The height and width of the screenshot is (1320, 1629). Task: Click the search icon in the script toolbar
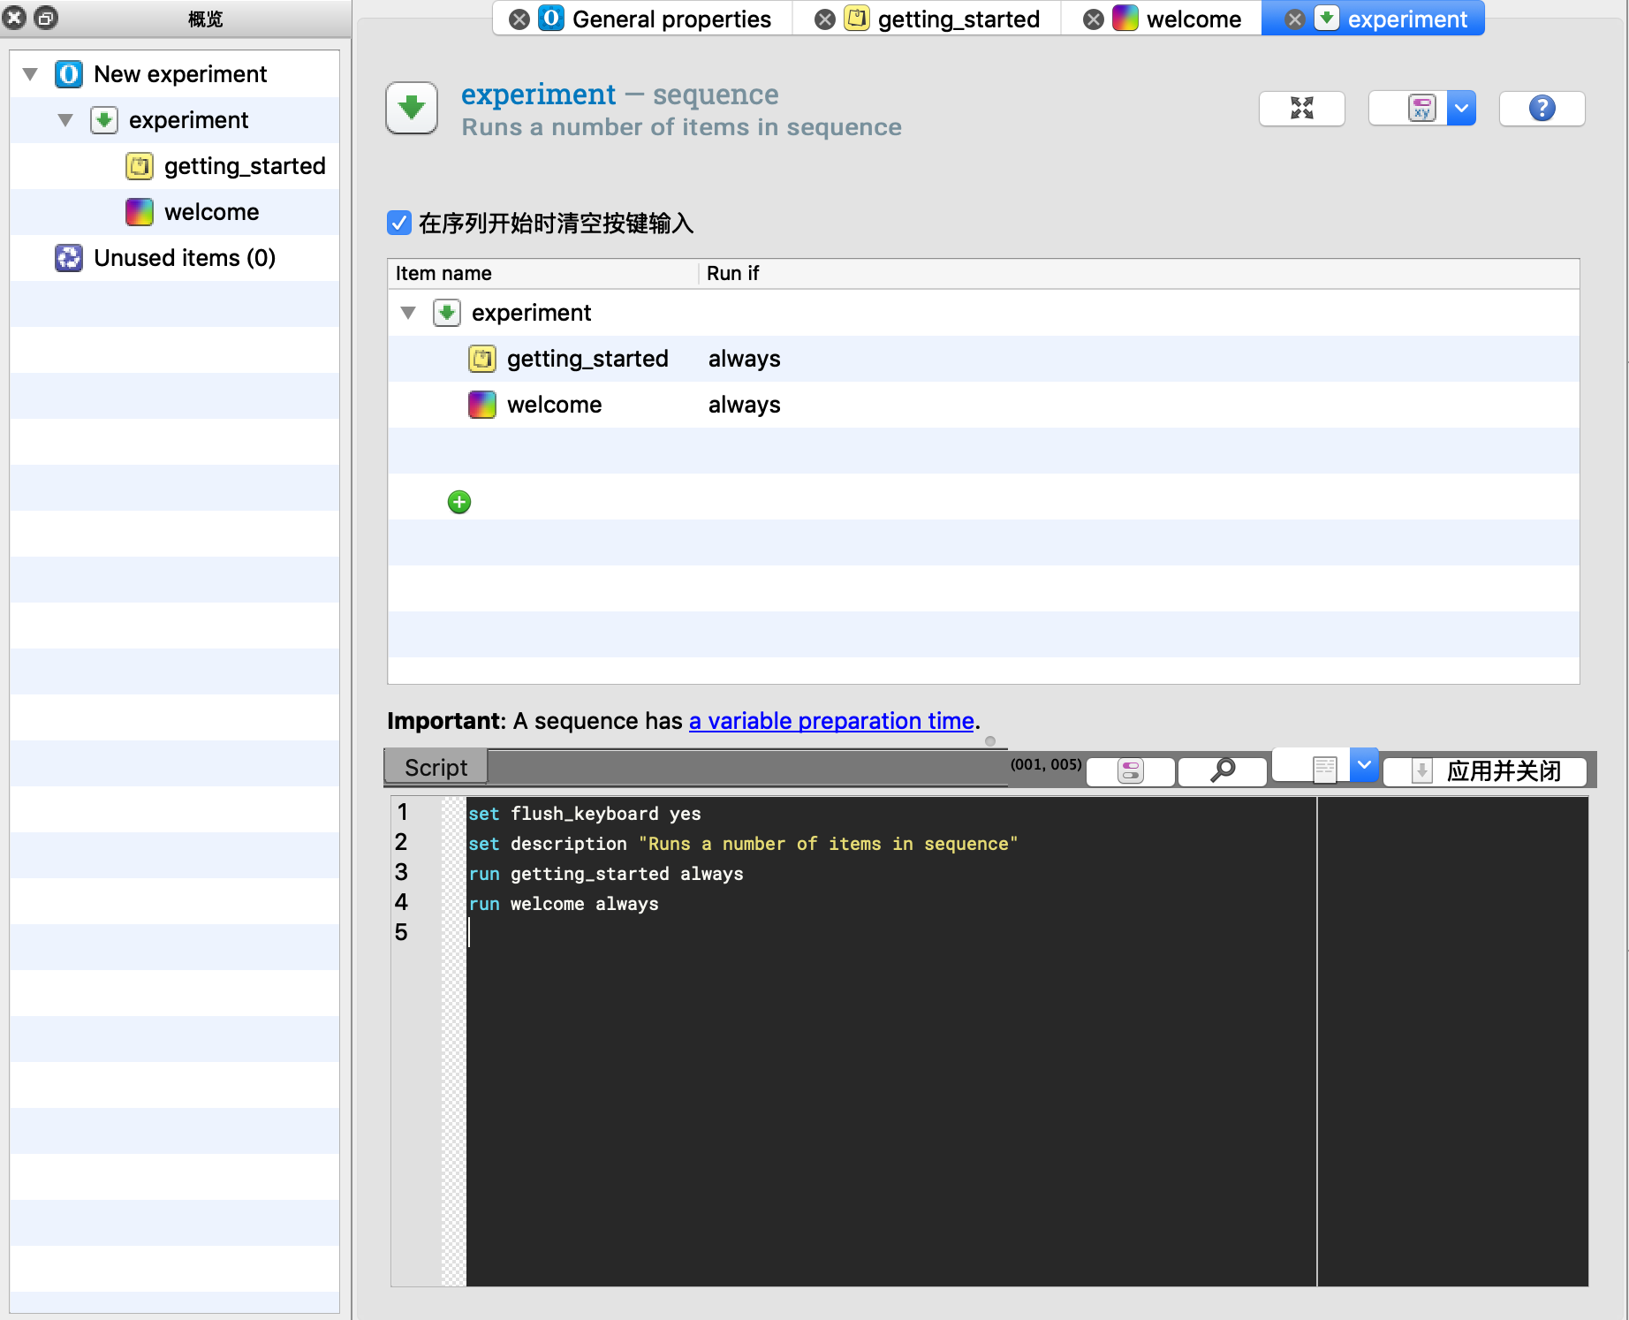1222,770
